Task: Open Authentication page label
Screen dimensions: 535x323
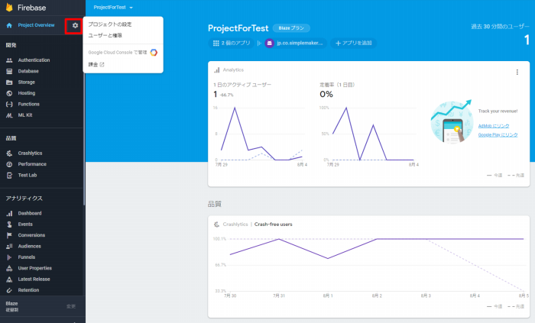Action: 34,60
